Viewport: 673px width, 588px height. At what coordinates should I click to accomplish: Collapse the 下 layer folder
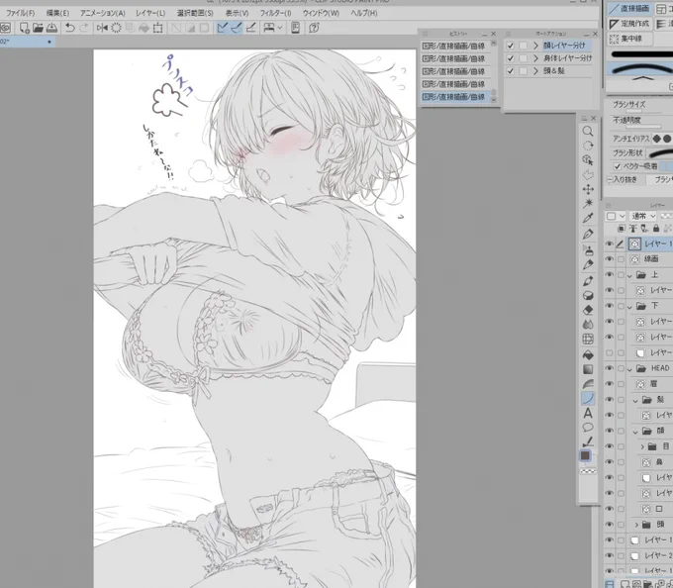[629, 307]
